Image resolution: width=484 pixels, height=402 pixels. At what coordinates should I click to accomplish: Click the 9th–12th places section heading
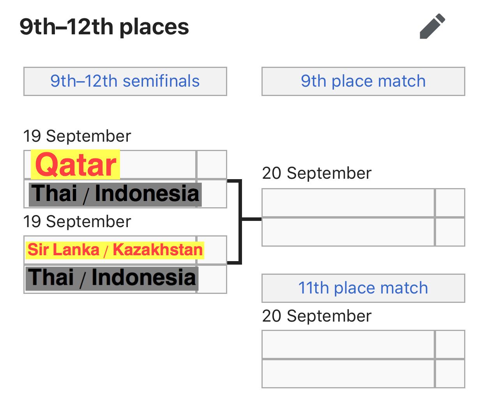104,27
